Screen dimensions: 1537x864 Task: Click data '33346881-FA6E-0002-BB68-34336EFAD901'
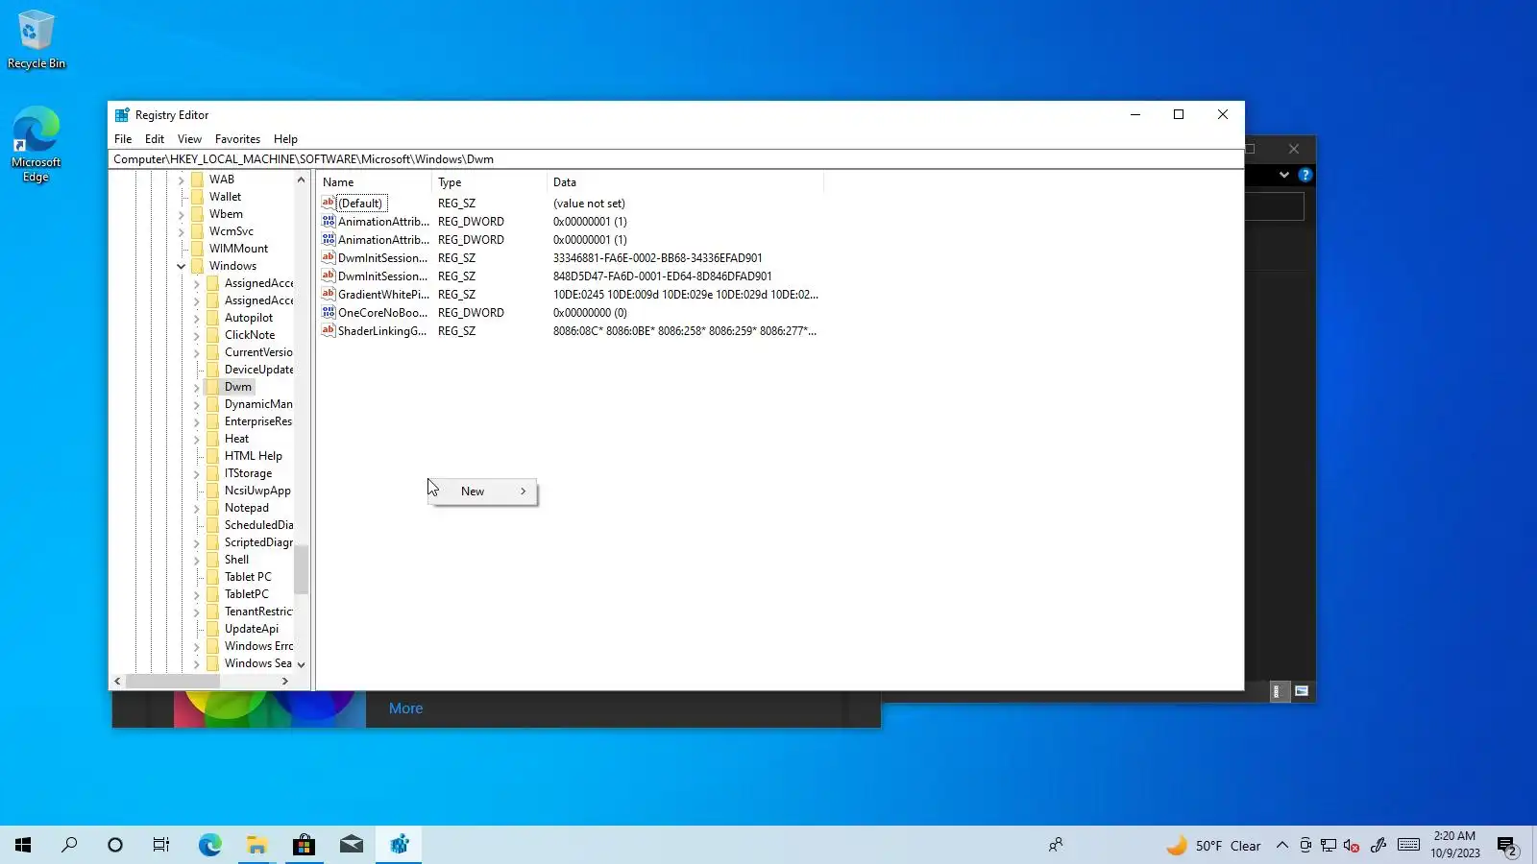click(658, 258)
